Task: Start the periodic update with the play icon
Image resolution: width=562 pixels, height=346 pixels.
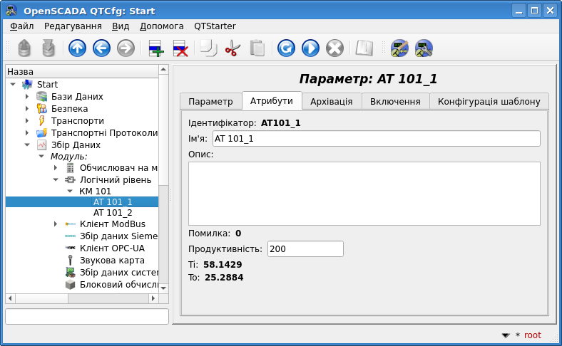Action: point(310,48)
